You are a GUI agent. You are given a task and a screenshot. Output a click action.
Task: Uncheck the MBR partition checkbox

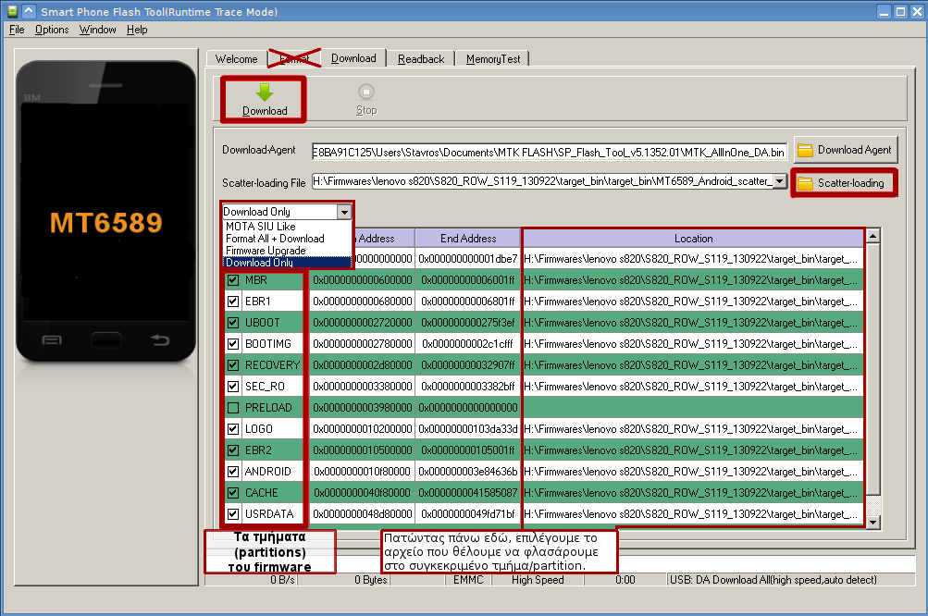233,280
